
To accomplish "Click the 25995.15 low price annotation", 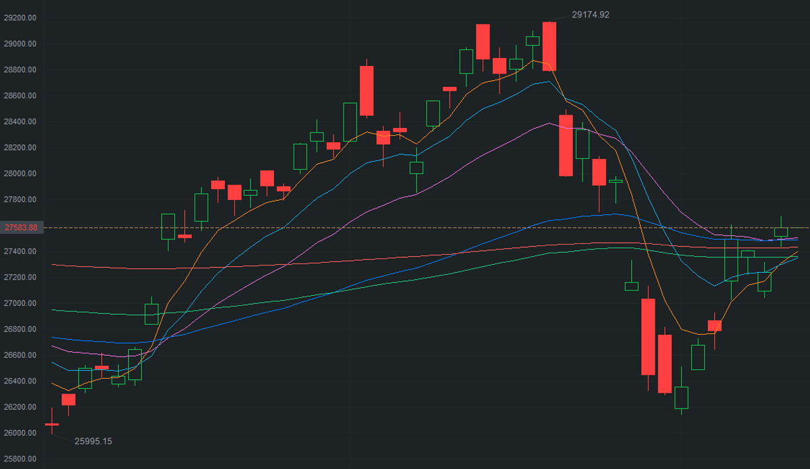I will [93, 441].
